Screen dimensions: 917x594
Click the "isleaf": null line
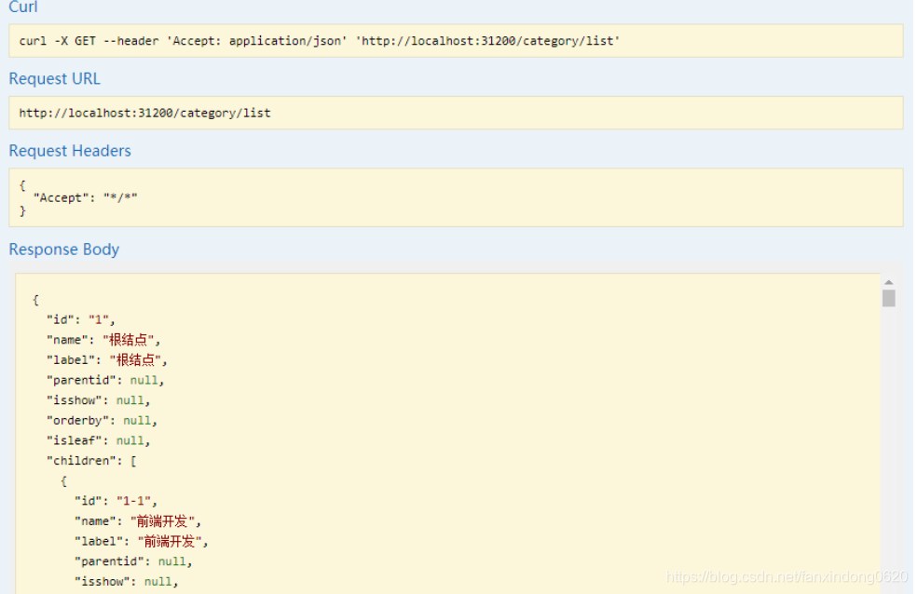[98, 441]
